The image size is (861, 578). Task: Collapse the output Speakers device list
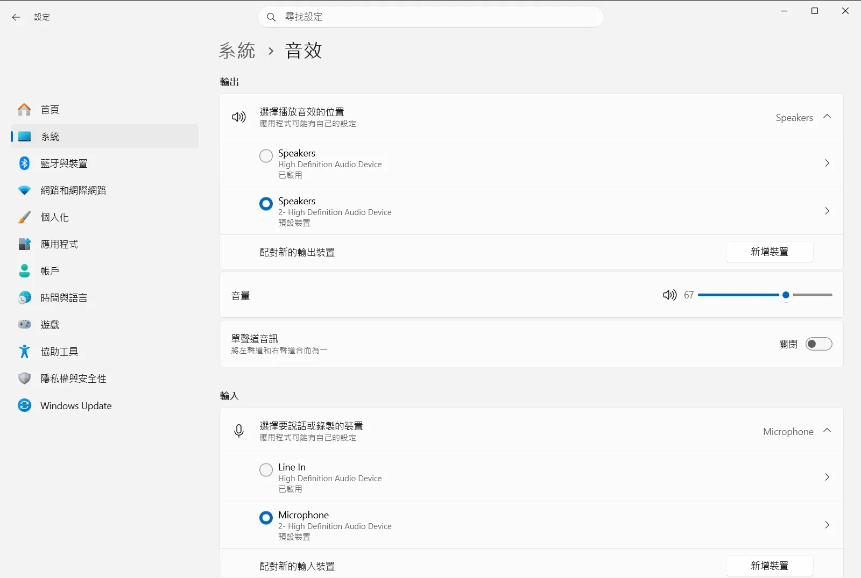[x=827, y=117]
